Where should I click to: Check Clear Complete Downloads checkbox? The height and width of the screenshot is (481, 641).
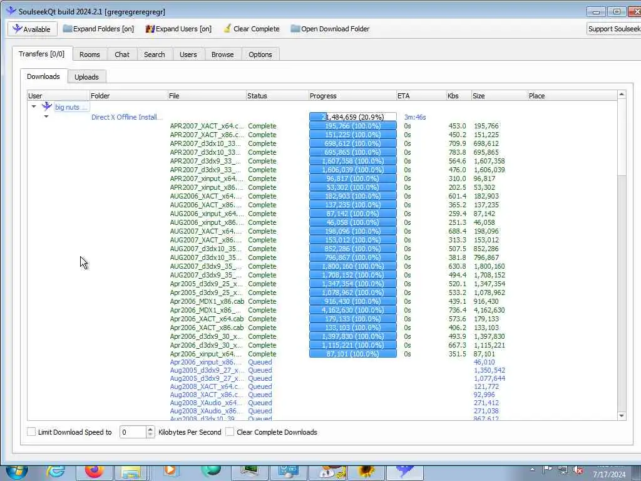(x=230, y=432)
